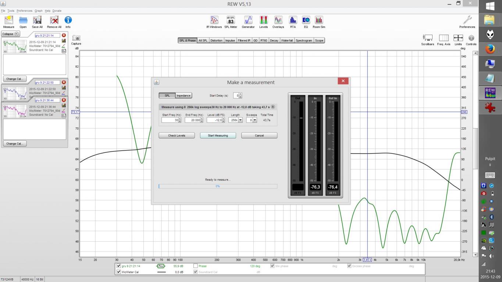This screenshot has height=282, width=502.
Task: Expand the Pulpit toolbar chevron in taskbar
Action: click(x=490, y=165)
